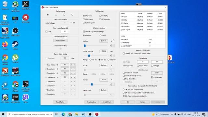Click the Cancel button
Viewport: 208px width, 117px height.
(143, 102)
